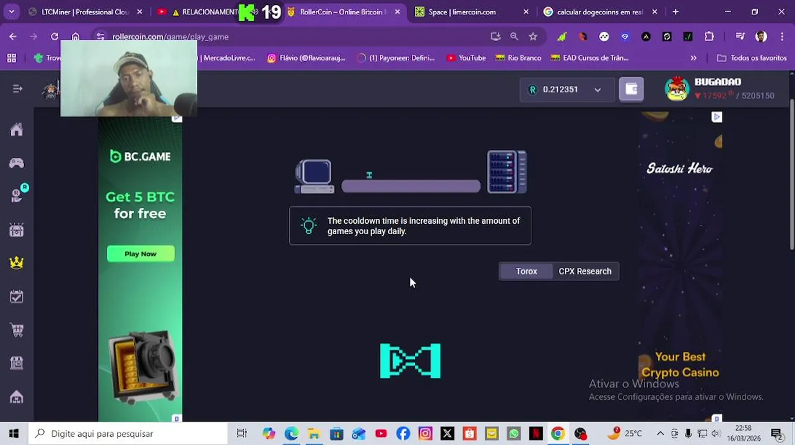Select the CPX Research tab

584,271
